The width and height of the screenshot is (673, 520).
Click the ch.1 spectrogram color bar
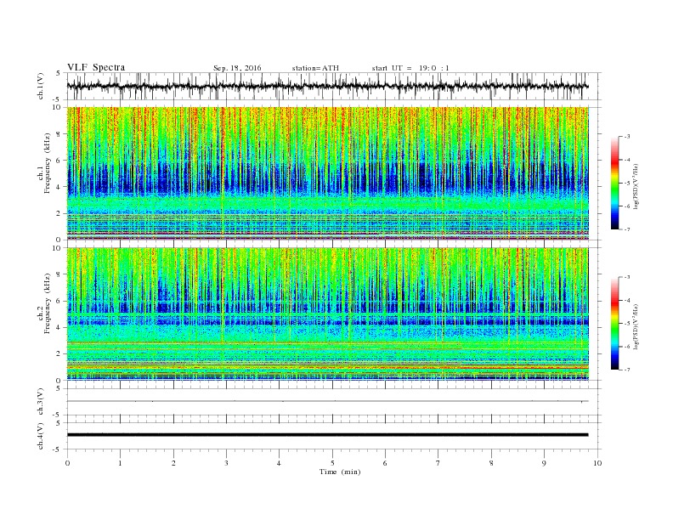click(x=614, y=183)
